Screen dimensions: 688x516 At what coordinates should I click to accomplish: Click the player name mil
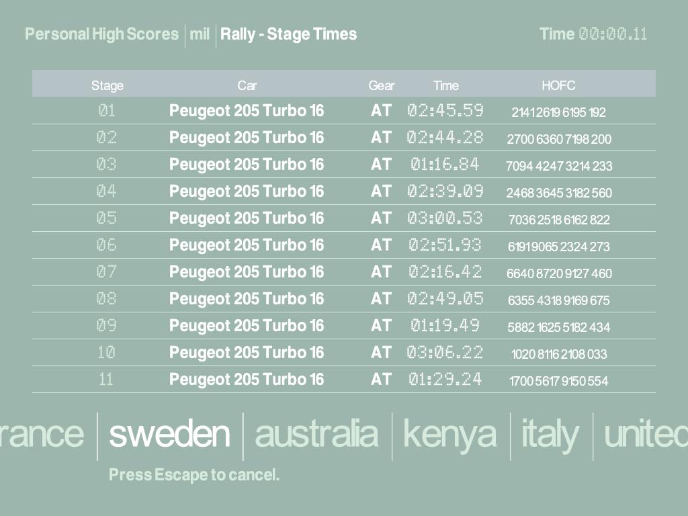200,34
